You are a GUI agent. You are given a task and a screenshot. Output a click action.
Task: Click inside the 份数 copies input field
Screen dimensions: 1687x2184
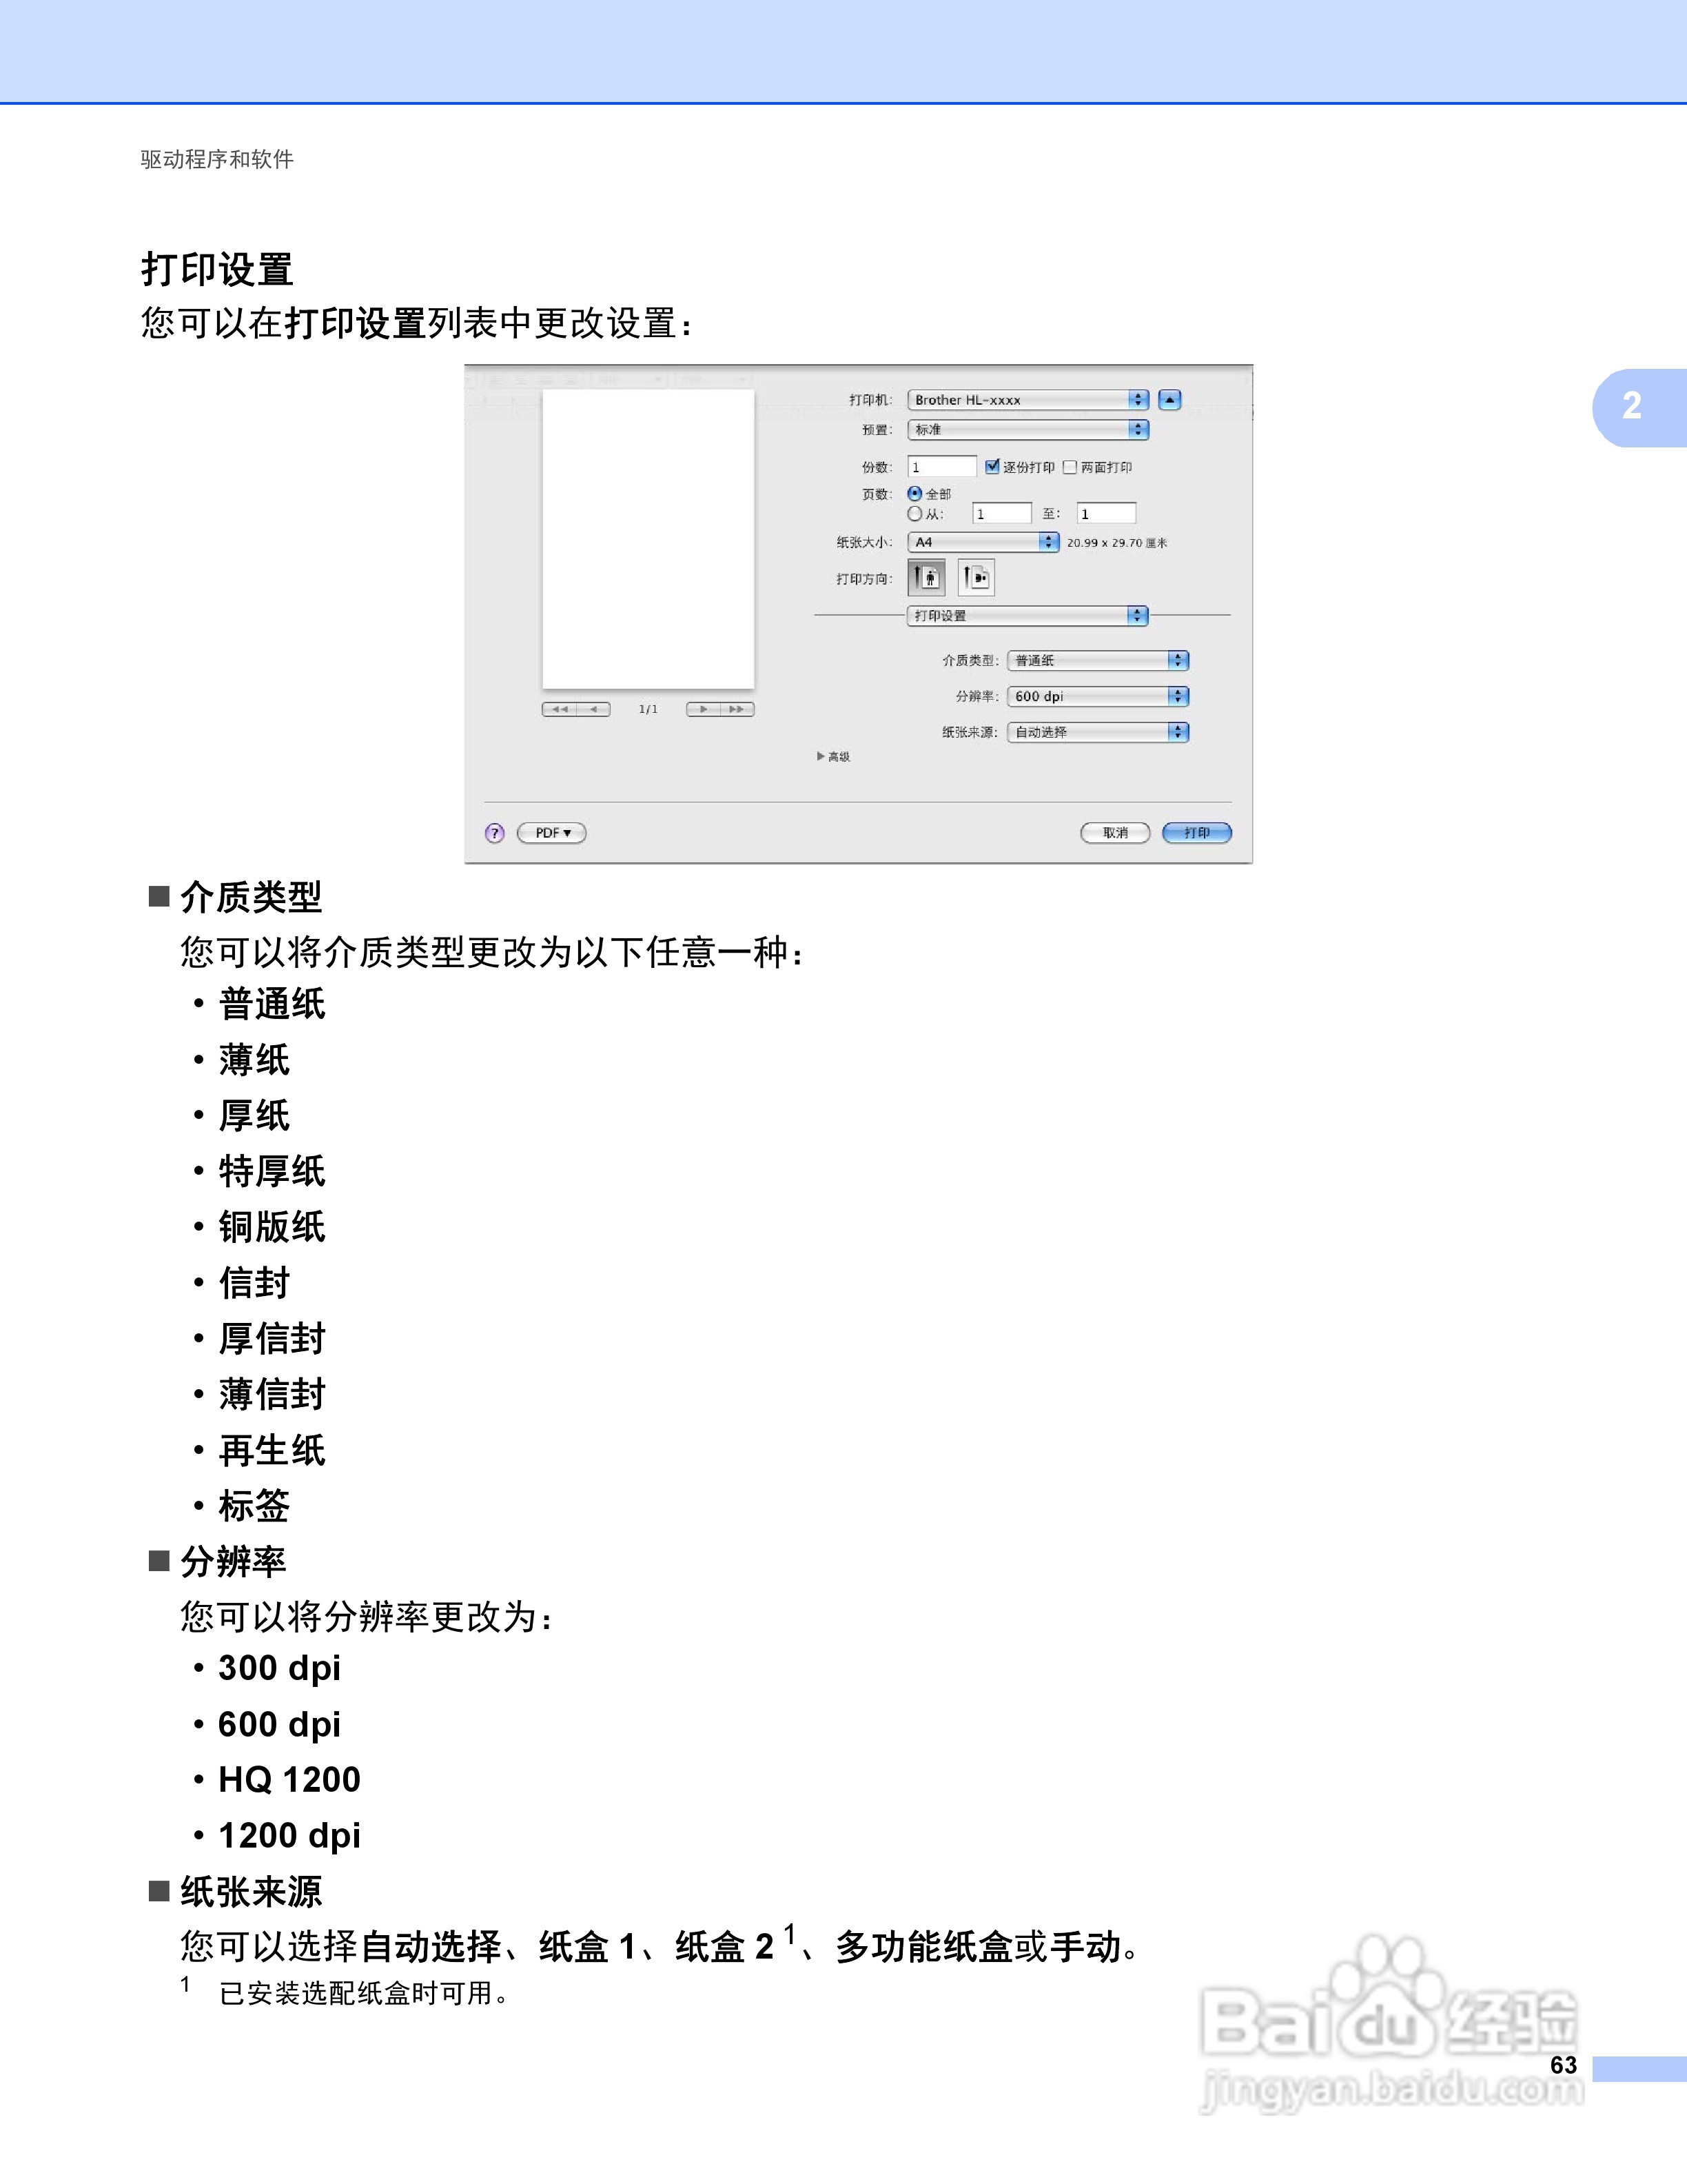tap(943, 467)
